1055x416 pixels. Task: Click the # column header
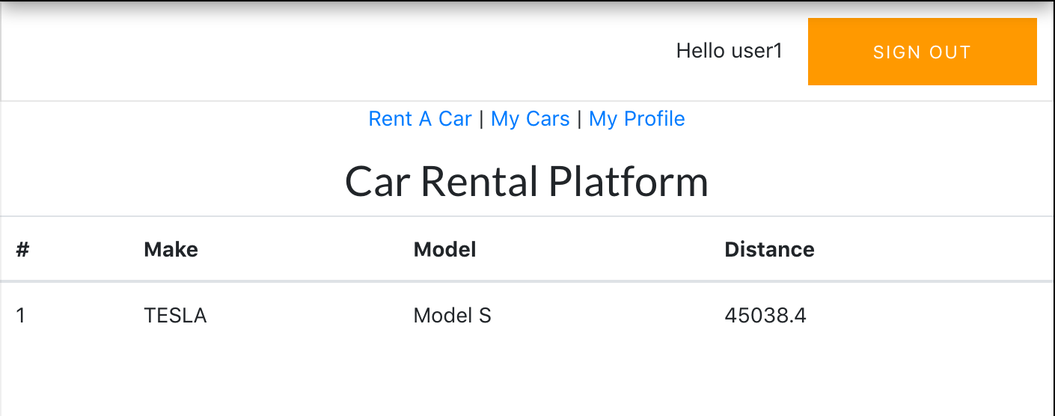[22, 250]
